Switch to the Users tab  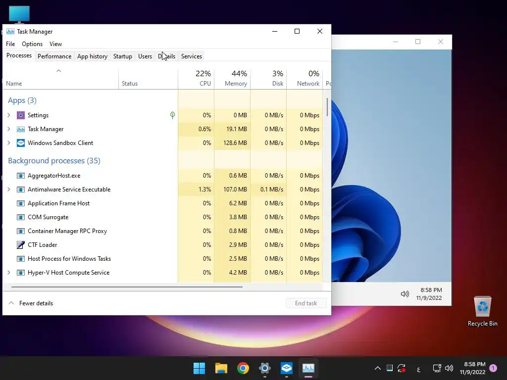145,56
